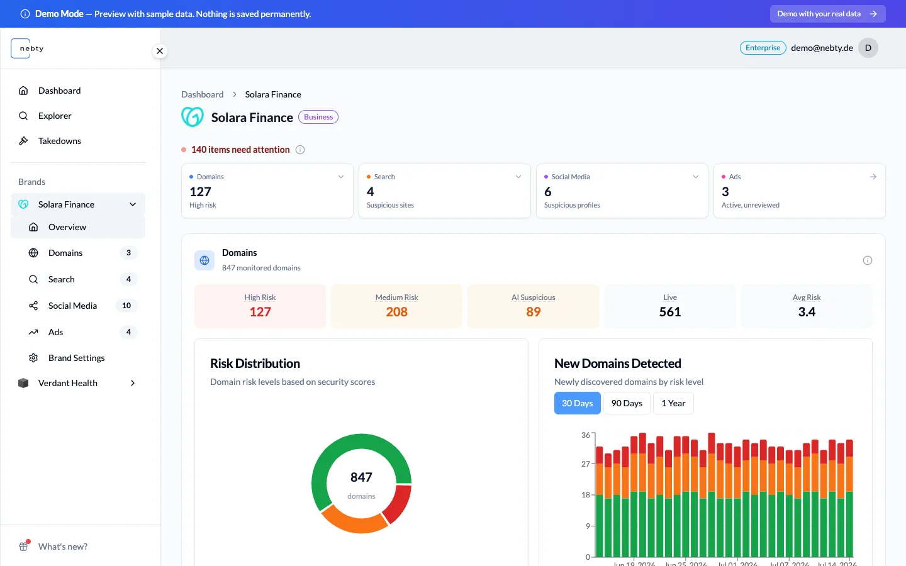
Task: Close the sidebar with the X button
Action: point(160,51)
